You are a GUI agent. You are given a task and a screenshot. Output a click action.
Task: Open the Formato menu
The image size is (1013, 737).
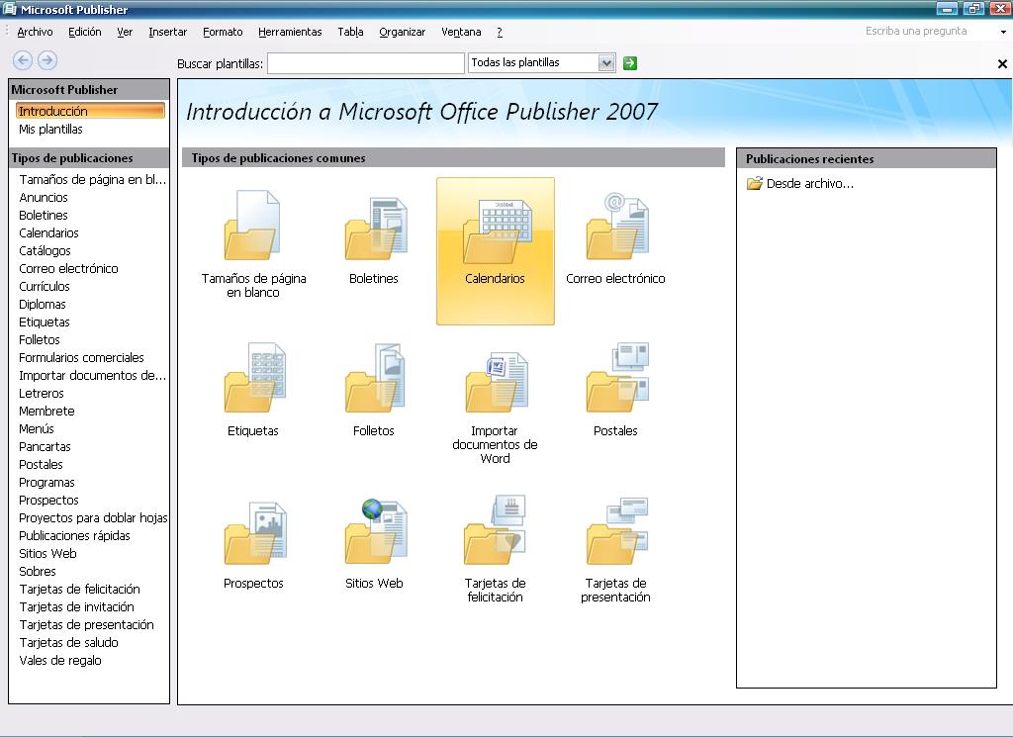(223, 32)
